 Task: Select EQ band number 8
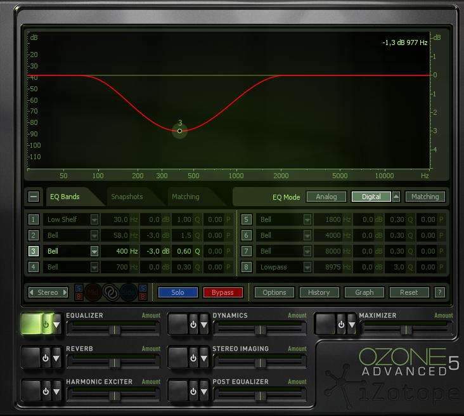246,267
